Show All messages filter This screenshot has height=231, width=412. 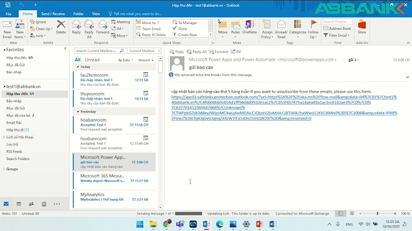tap(77, 60)
